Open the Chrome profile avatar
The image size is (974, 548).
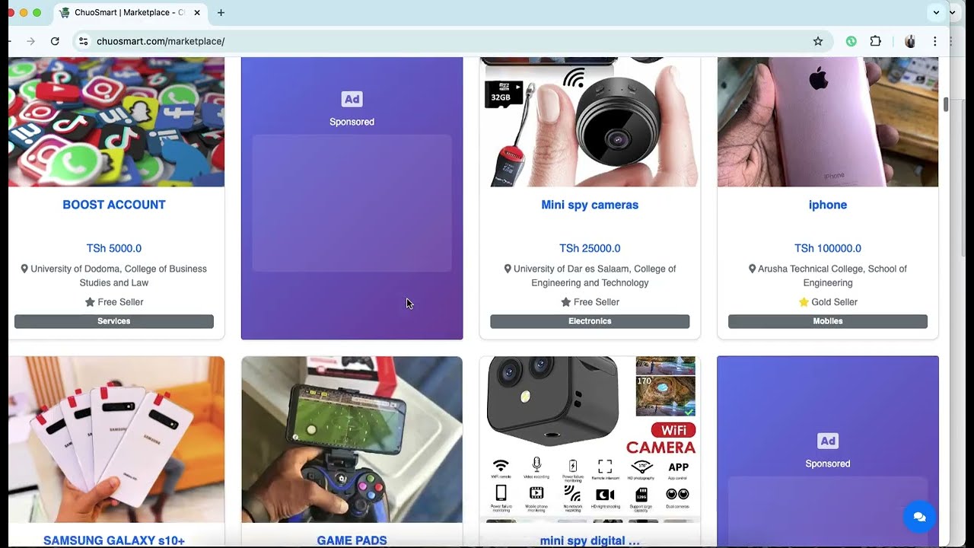pos(910,41)
